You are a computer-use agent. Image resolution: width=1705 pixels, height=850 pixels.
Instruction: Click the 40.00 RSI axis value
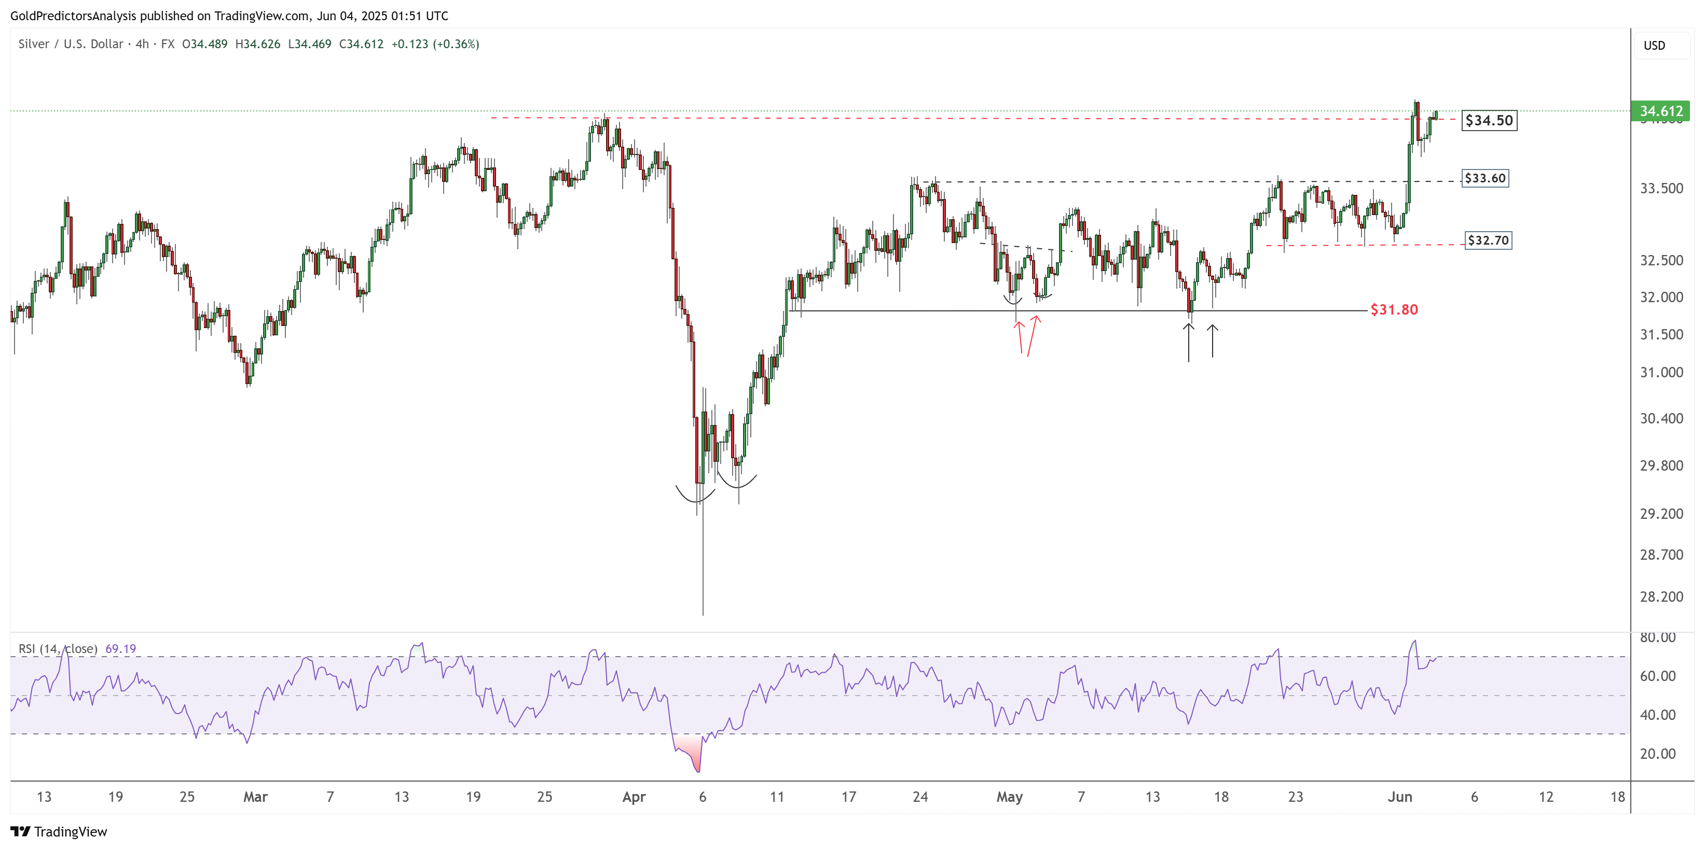1658,715
